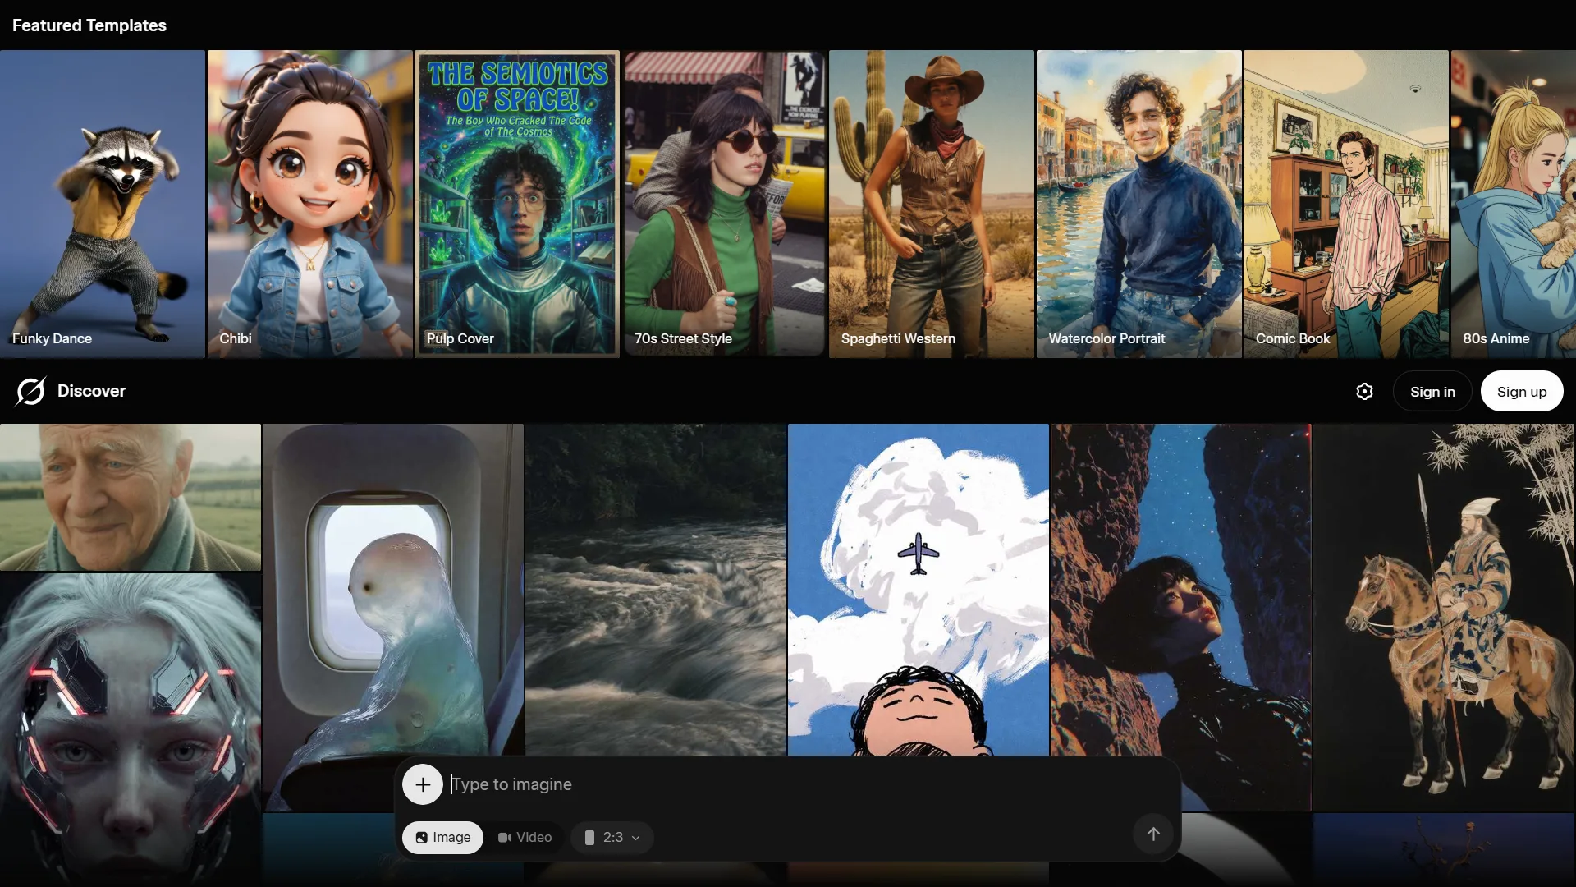The image size is (1576, 887).
Task: Click the Sign up button
Action: [1521, 392]
